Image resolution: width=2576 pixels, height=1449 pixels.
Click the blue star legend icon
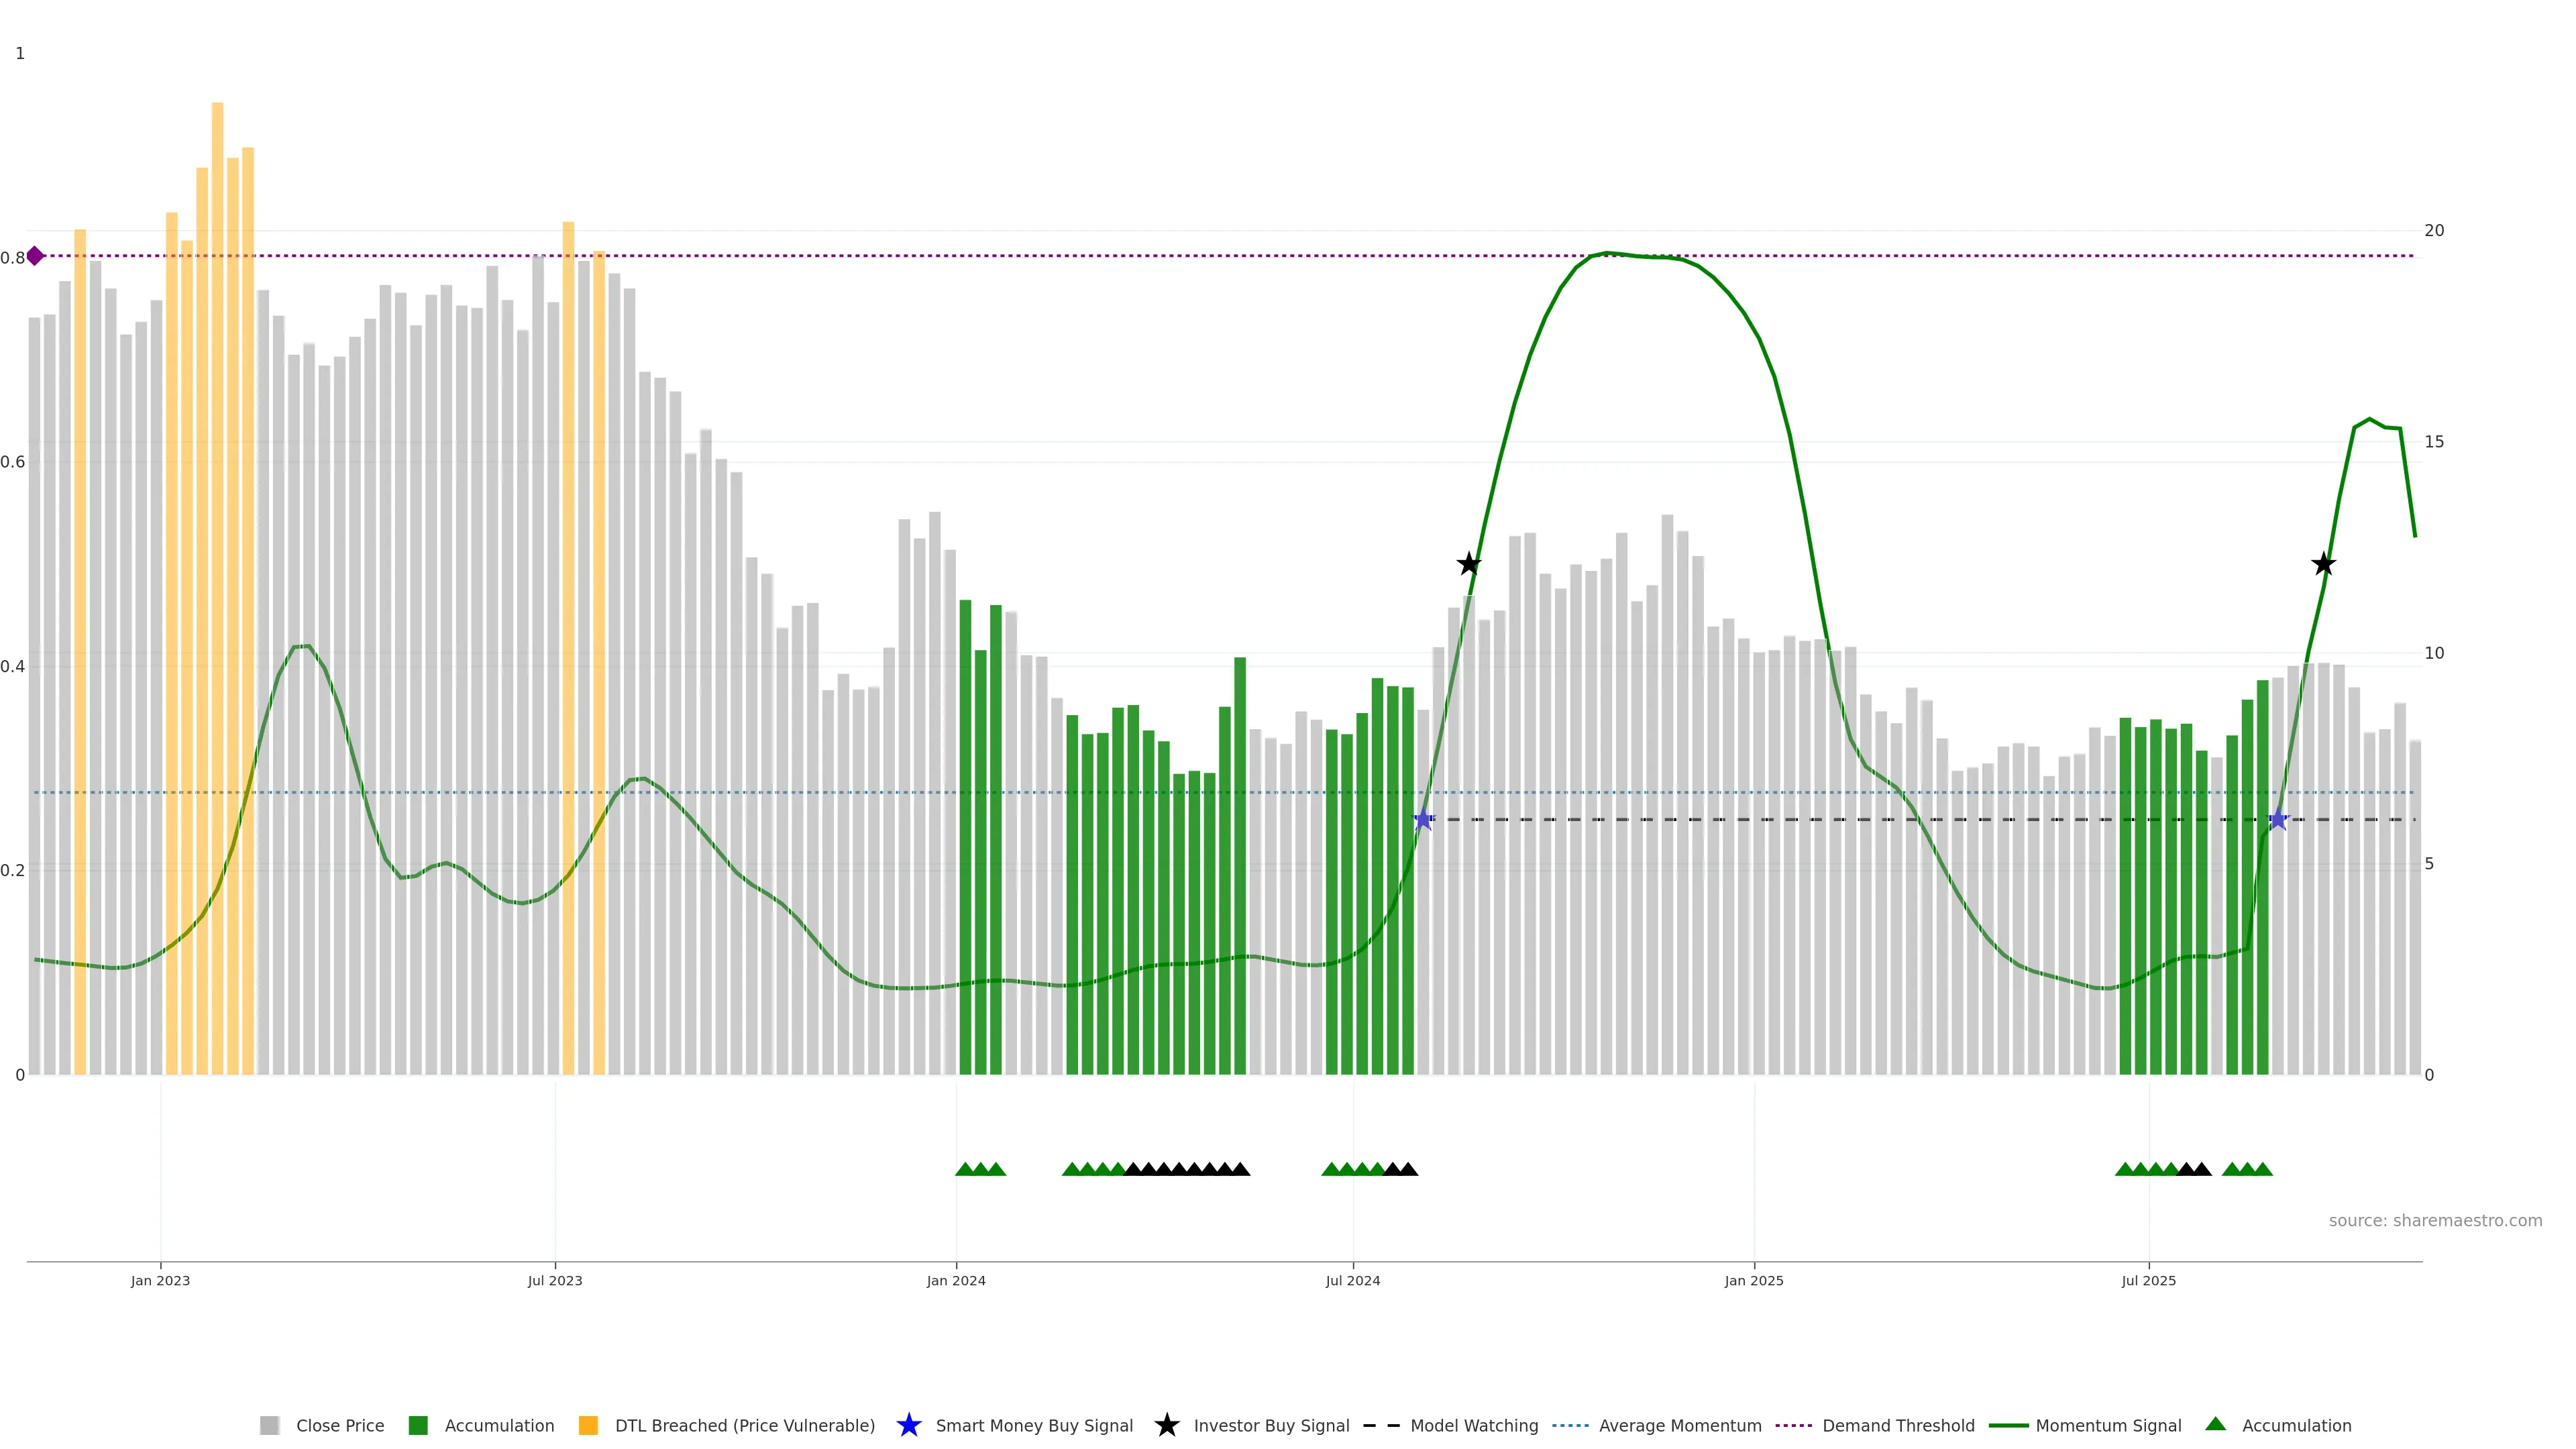point(908,1425)
